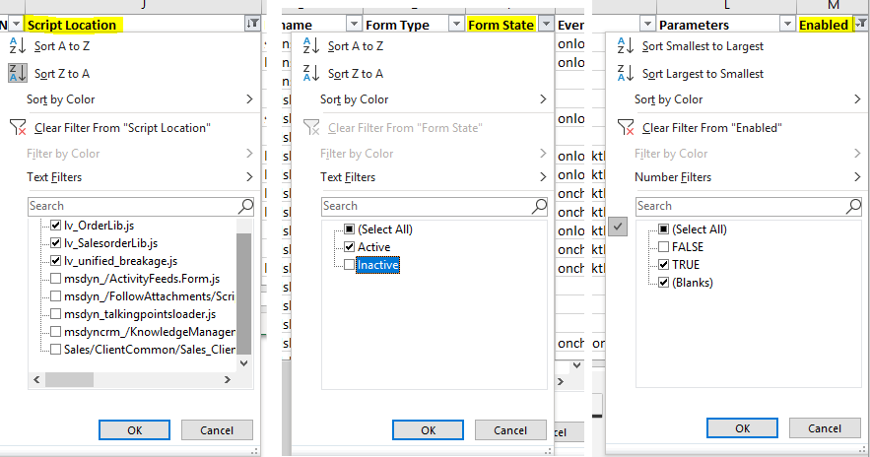Click the search magnifier in Script Location panel

[245, 206]
